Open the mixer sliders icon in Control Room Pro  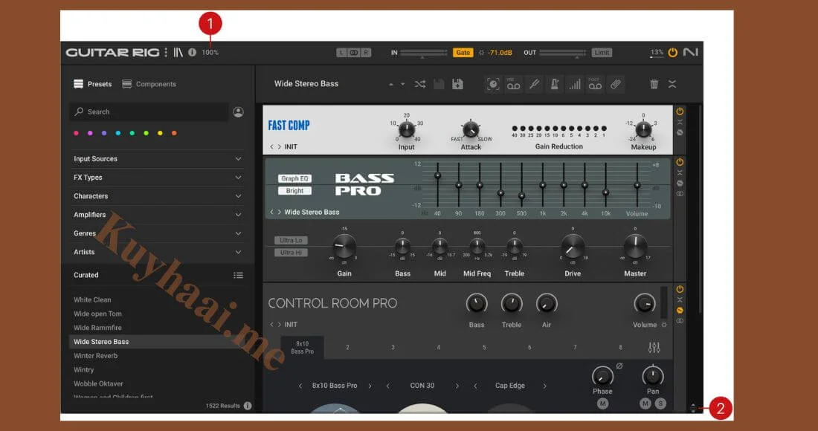[x=654, y=348]
